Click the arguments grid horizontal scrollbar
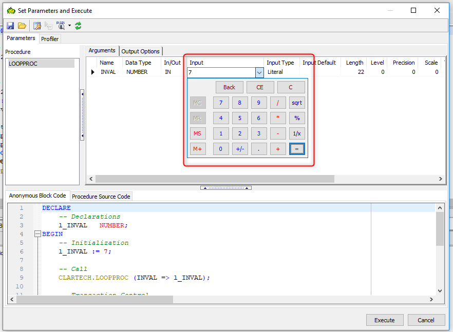The width and height of the screenshot is (453, 332). tap(215, 179)
